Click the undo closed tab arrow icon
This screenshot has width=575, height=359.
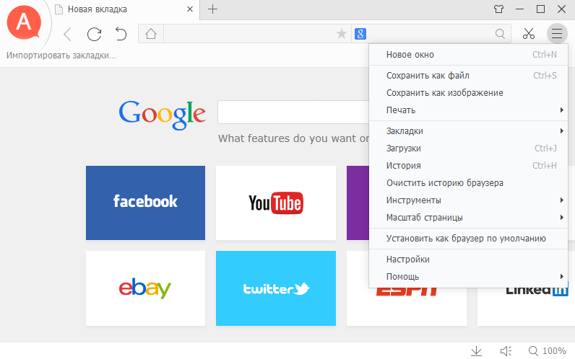pos(121,34)
